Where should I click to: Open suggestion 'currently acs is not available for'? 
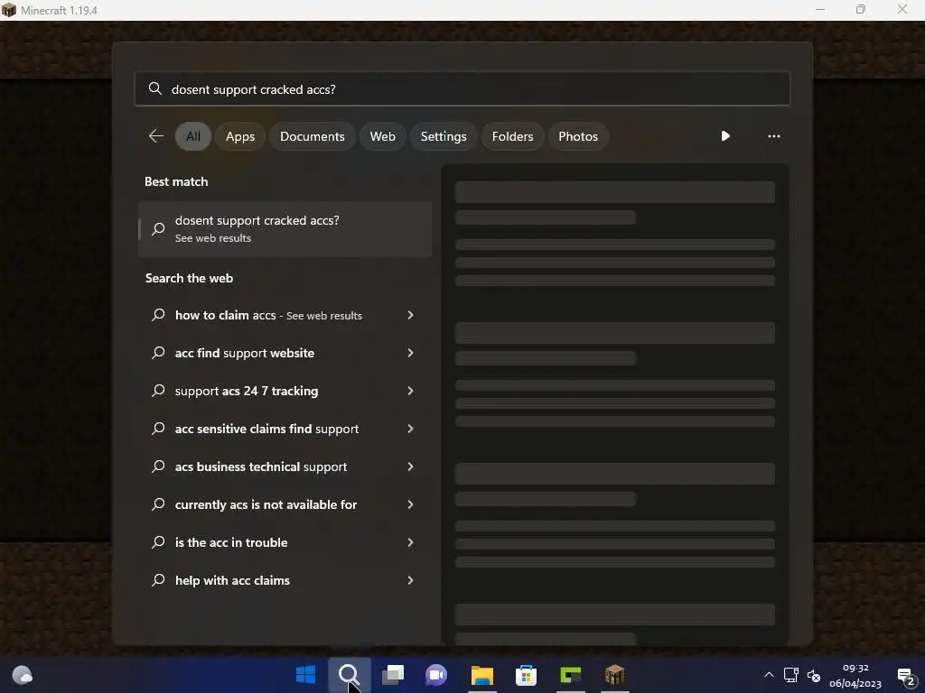pyautogui.click(x=285, y=504)
